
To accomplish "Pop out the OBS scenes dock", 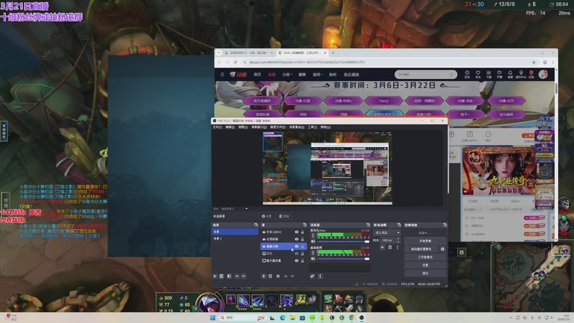I will [x=256, y=225].
